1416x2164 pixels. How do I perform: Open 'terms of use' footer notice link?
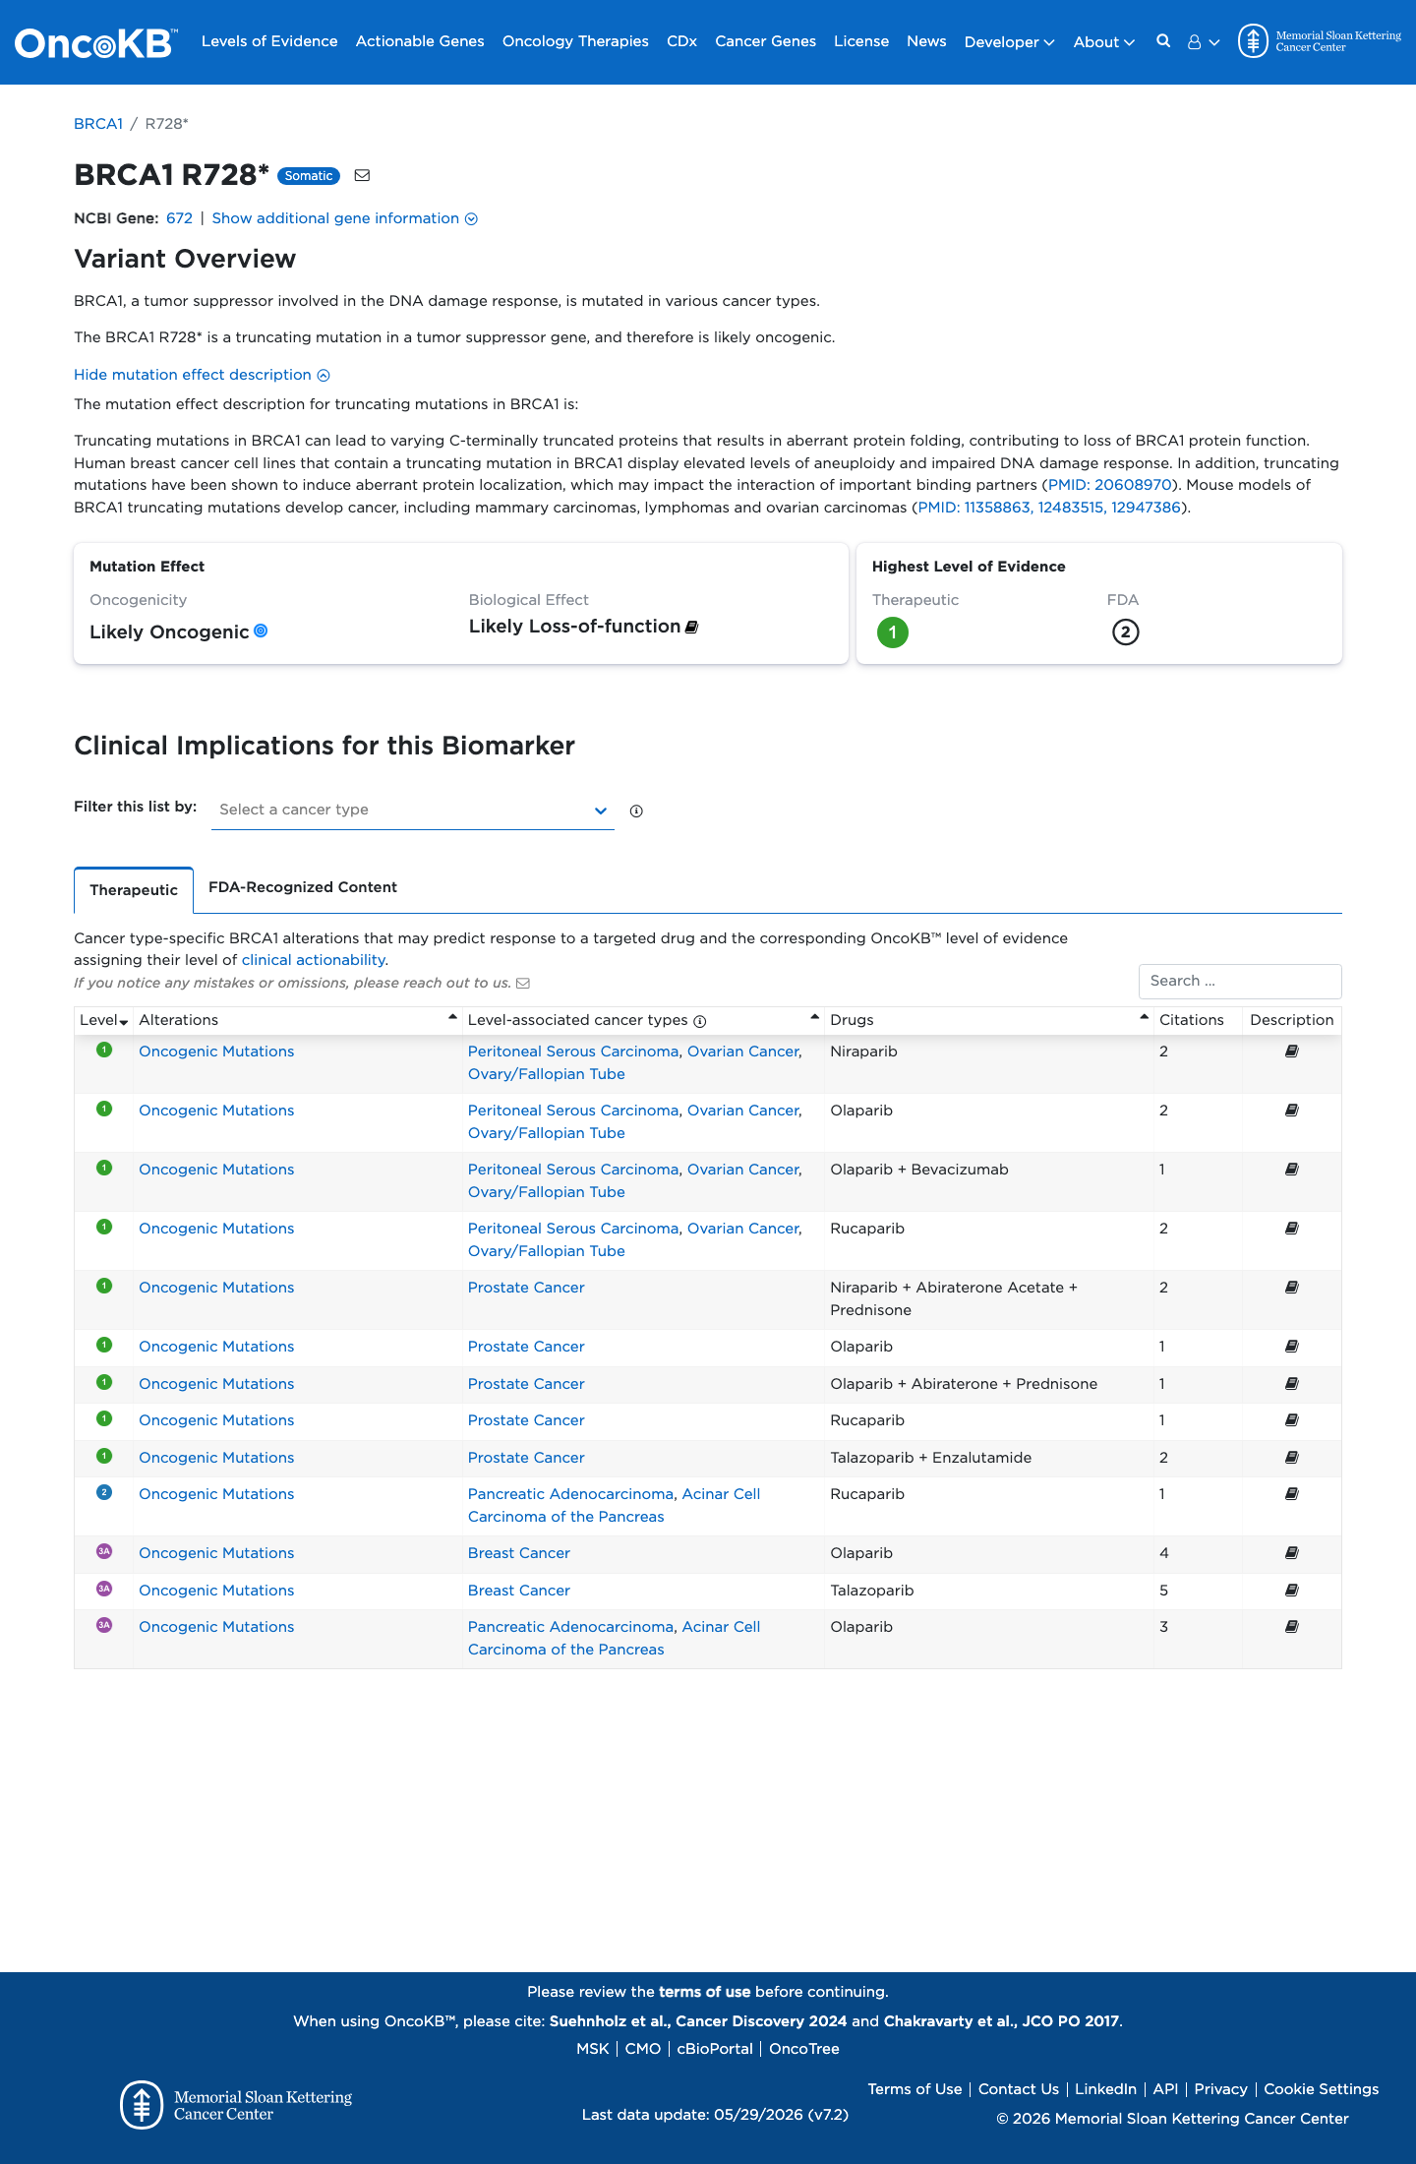tap(704, 1992)
